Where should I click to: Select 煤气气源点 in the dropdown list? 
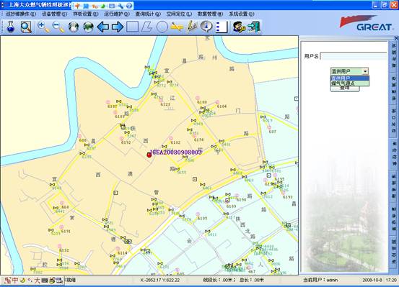point(350,83)
